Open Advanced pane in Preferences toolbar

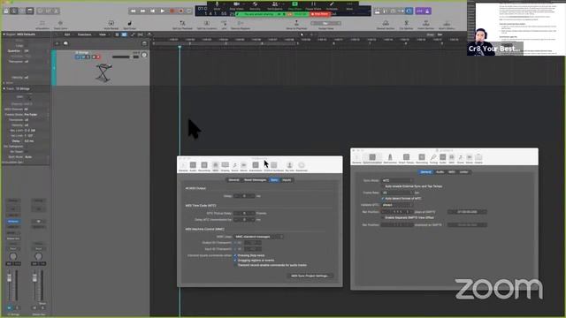pyautogui.click(x=302, y=166)
